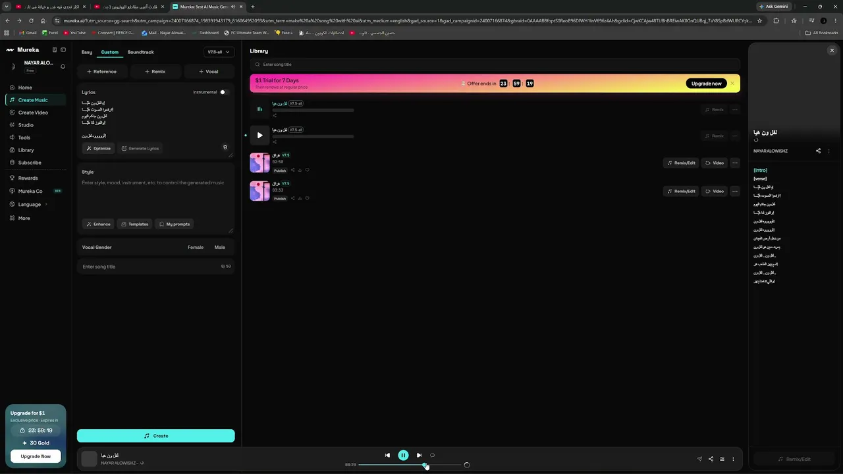Click the song title input in the Create panel
This screenshot has height=474, width=843.
156,267
